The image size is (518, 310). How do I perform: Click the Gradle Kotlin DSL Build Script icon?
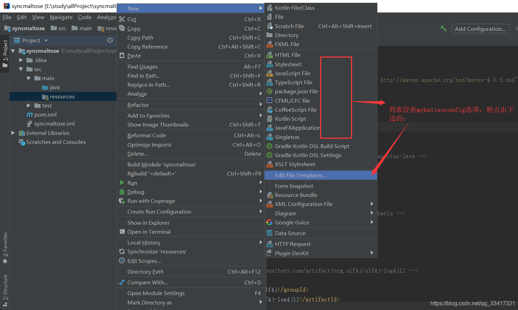[x=269, y=146]
